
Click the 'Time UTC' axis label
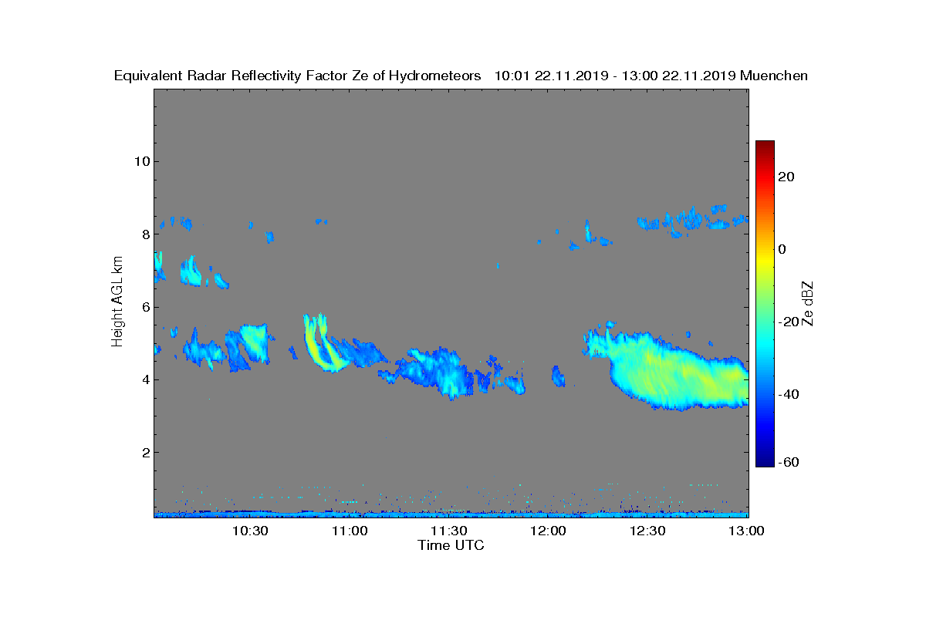click(x=451, y=545)
